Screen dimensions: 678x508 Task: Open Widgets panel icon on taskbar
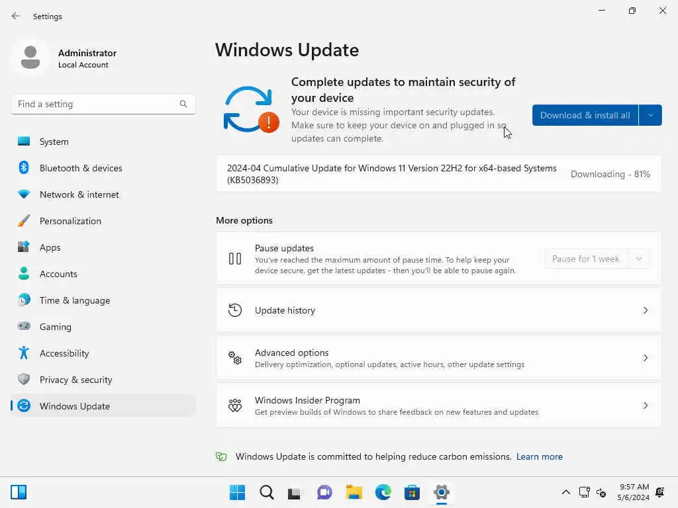(x=19, y=492)
